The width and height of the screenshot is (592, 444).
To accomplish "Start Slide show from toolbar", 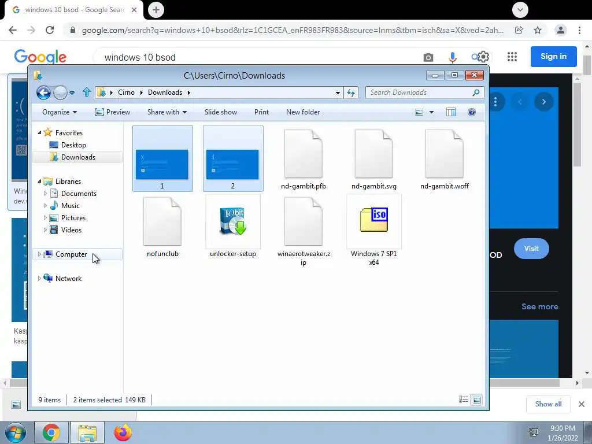I will point(220,112).
